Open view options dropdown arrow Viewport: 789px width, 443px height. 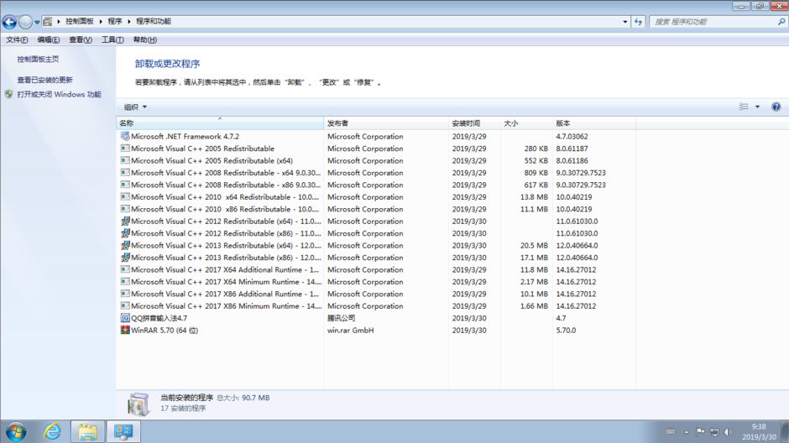(x=757, y=107)
